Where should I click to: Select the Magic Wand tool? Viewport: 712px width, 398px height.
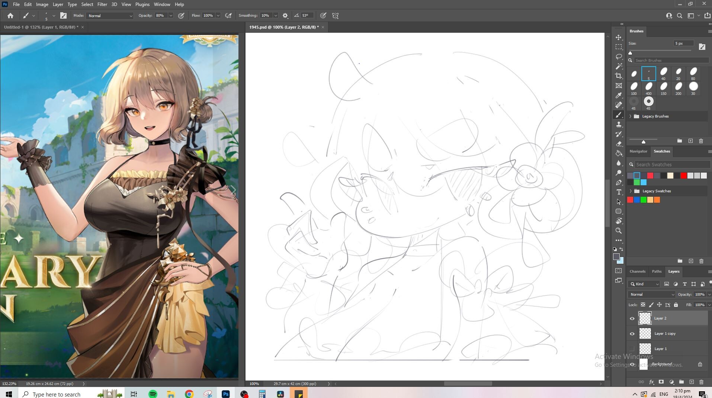[619, 66]
